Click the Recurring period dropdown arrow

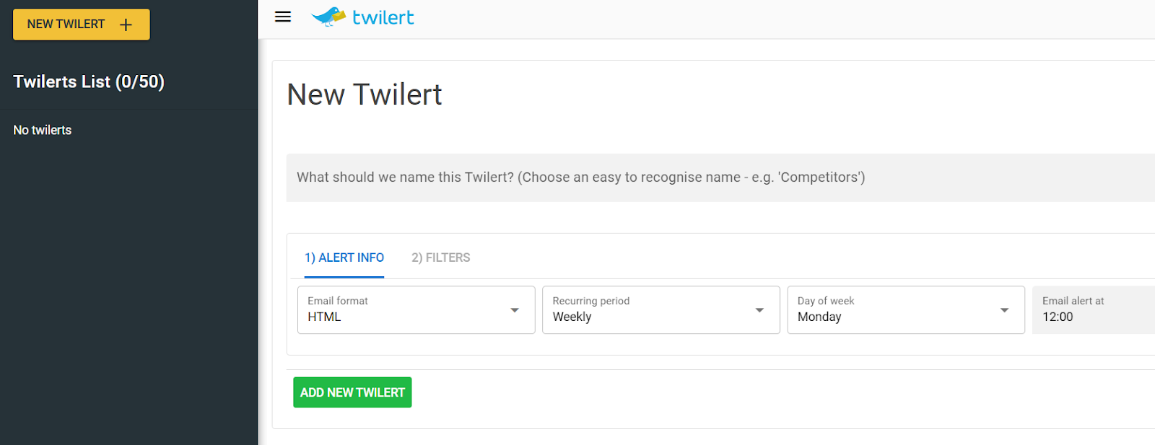759,309
